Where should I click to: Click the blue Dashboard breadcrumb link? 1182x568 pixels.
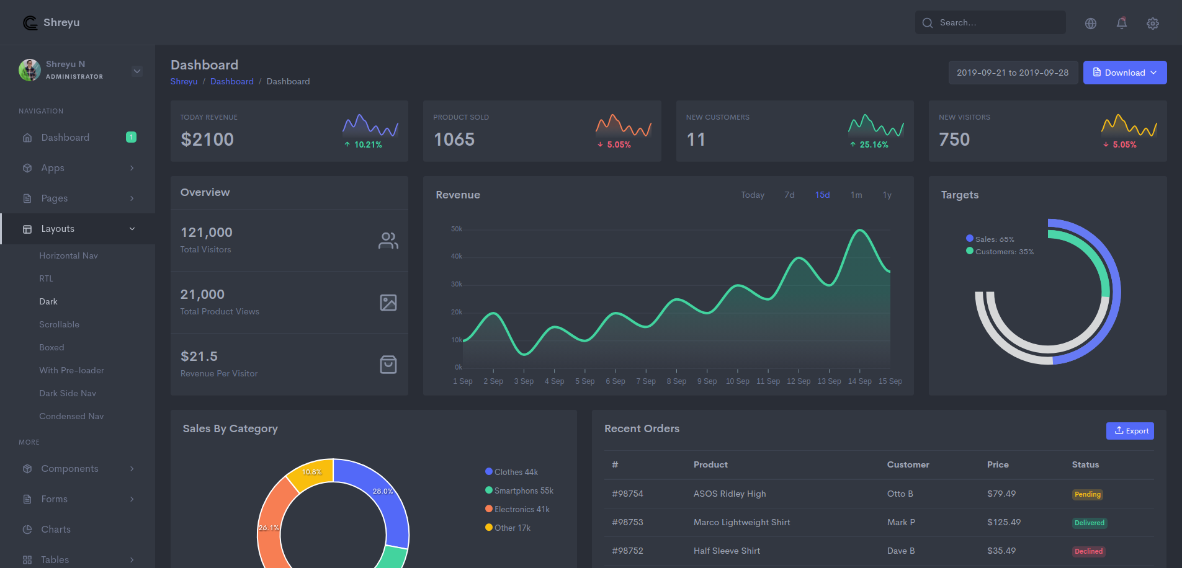pyautogui.click(x=232, y=81)
